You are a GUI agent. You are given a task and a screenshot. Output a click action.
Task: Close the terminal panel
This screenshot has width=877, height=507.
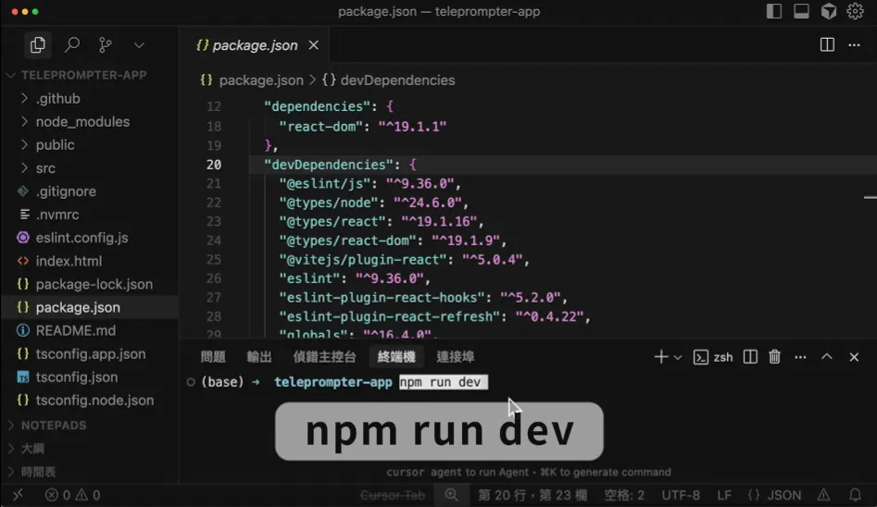(x=854, y=357)
